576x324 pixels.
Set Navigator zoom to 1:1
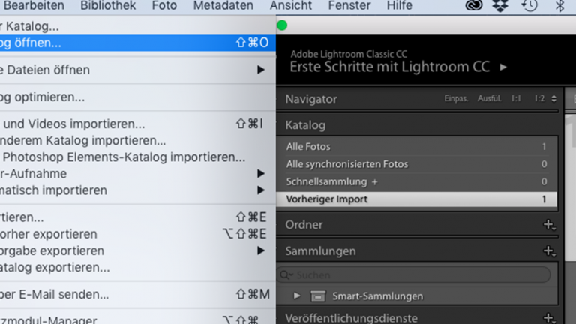516,98
